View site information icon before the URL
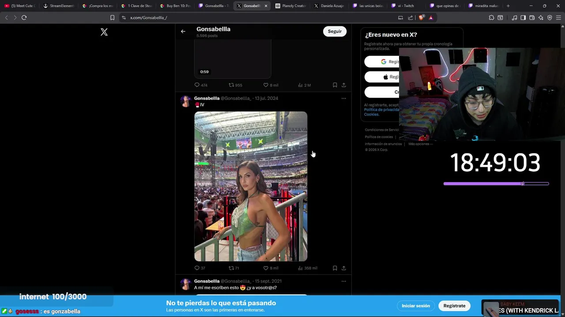Viewport: 565px width, 317px height. click(x=124, y=18)
